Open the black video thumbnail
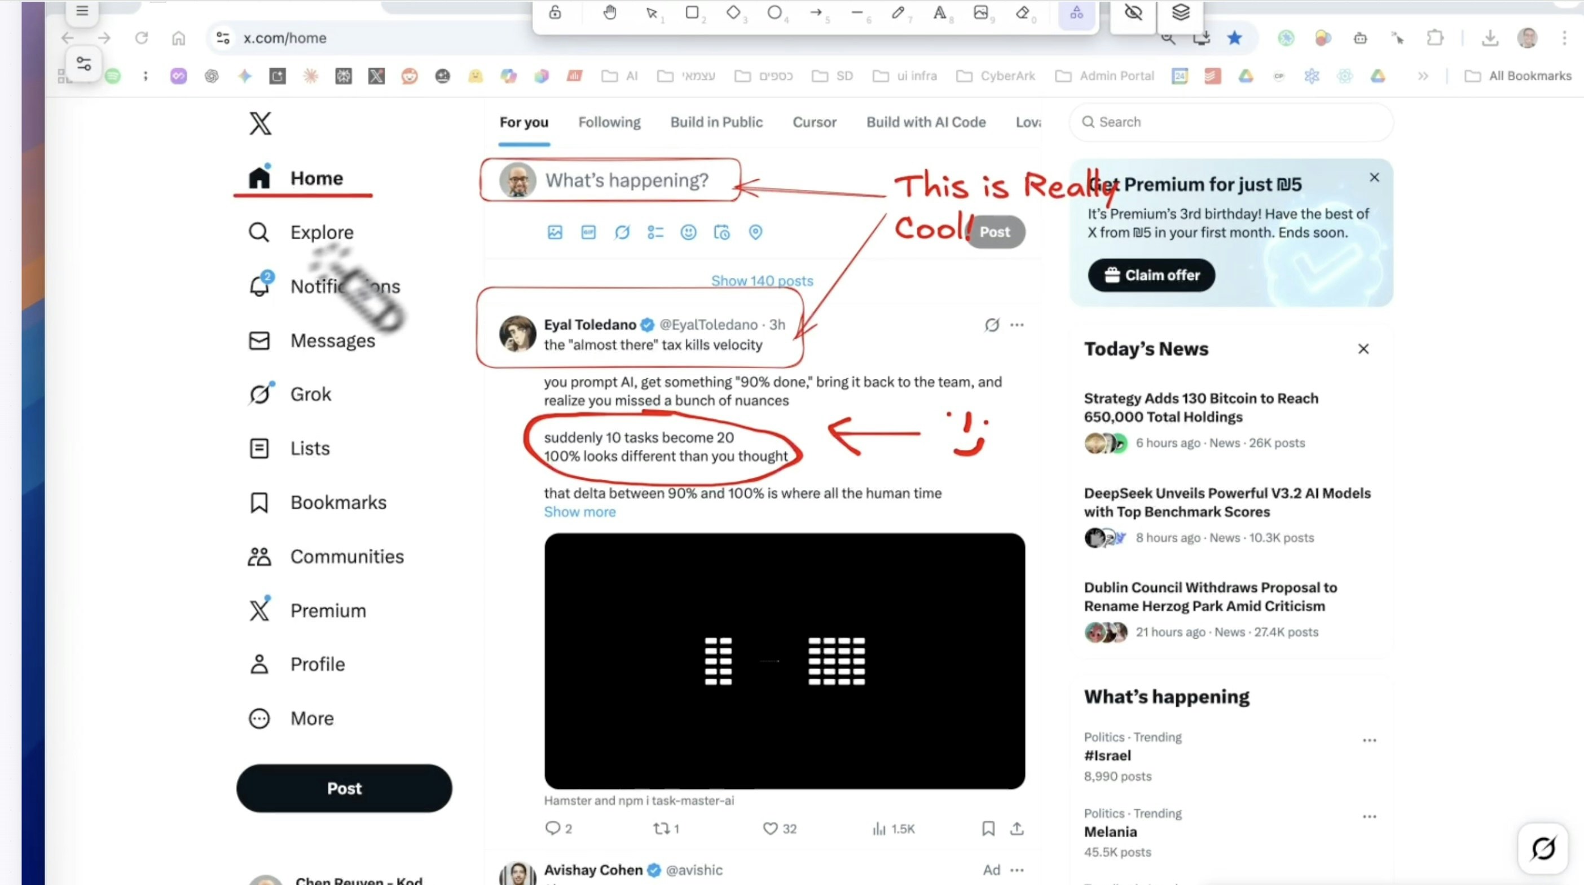 click(x=784, y=661)
